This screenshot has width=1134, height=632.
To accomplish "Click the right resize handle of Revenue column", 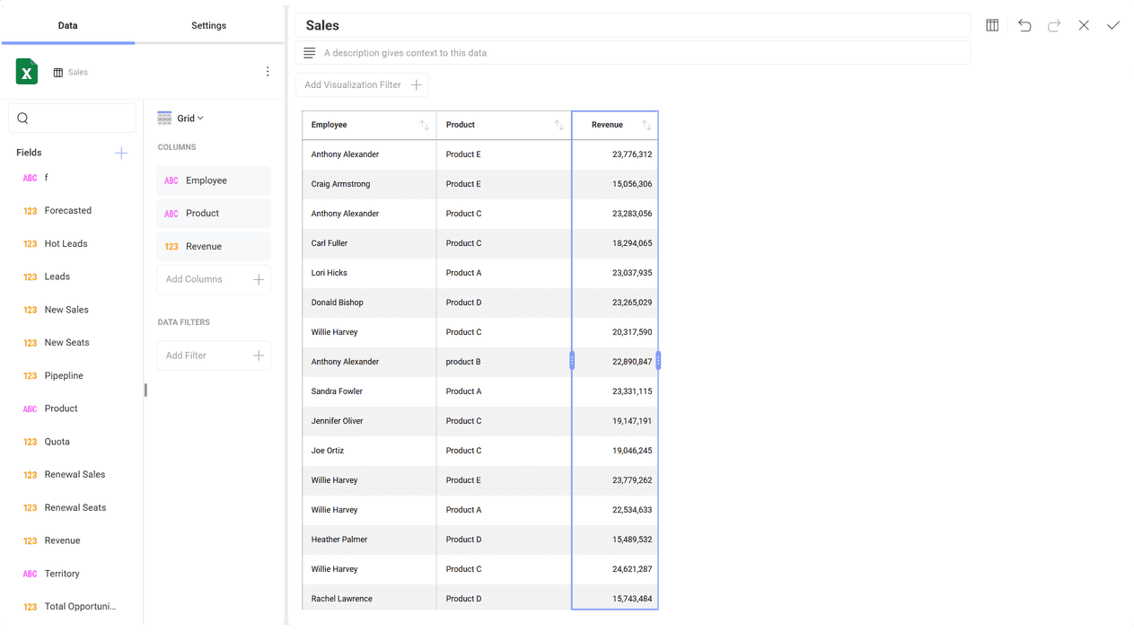I will [x=658, y=361].
